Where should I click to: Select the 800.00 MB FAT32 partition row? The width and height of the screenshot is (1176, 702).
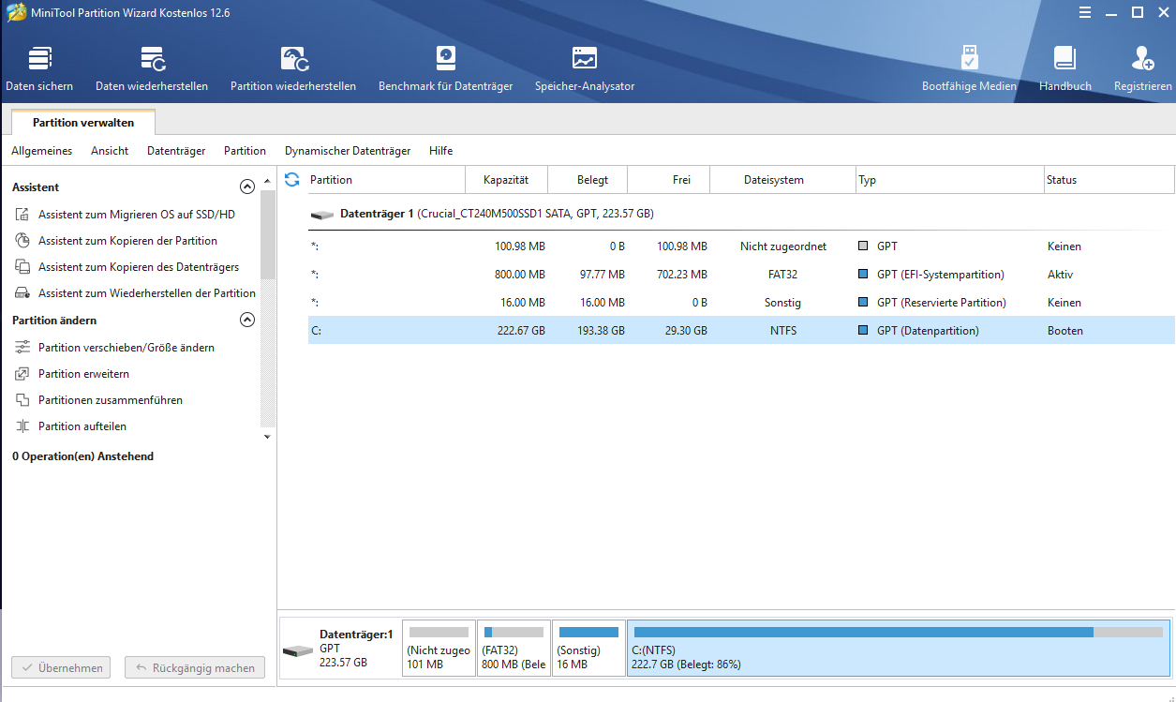(740, 275)
